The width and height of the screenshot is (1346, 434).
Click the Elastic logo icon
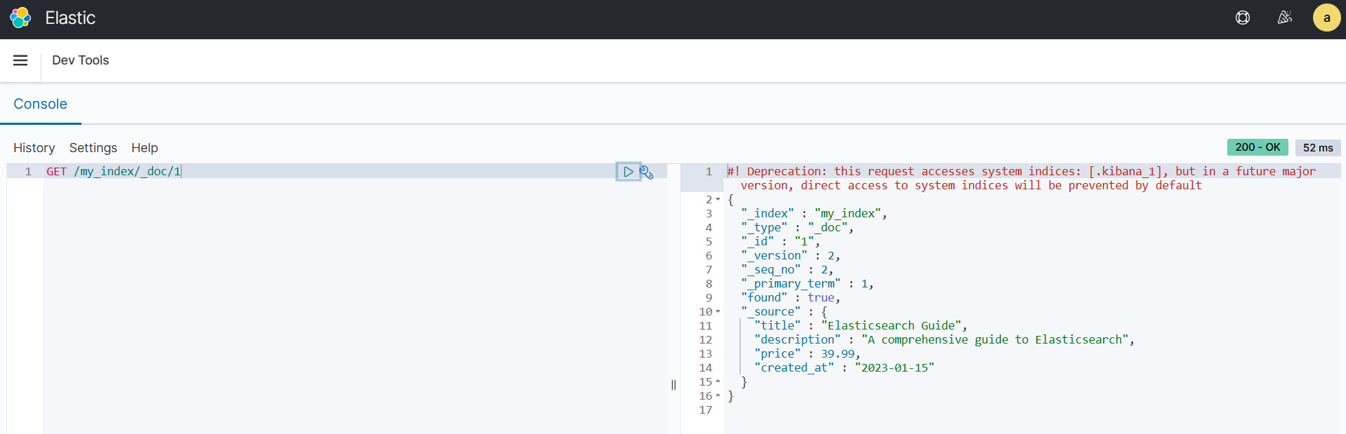coord(20,18)
